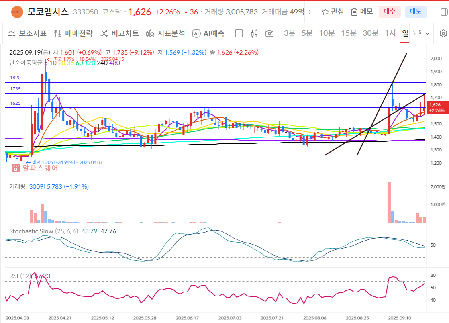This screenshot has width=449, height=323.
Task: Click the RSI (12) indicator label
Action: tap(20, 276)
